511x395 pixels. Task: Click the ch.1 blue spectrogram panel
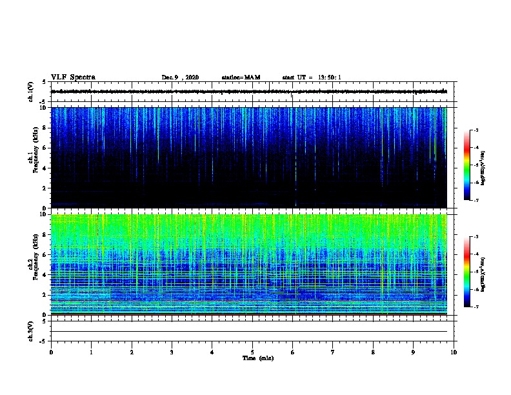(249, 157)
